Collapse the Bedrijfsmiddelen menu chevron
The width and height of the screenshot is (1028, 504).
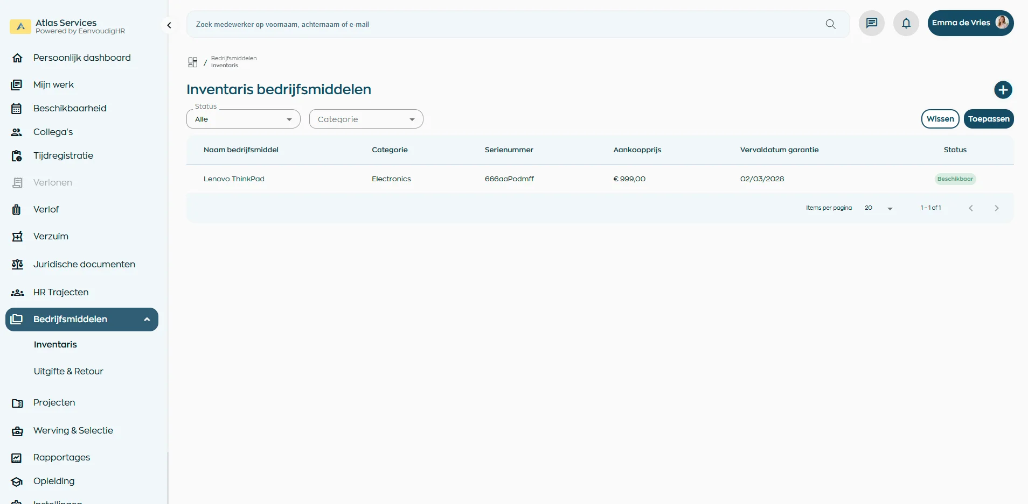click(147, 320)
